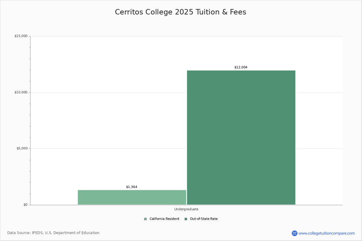
Task: Click the chart title 'Cerritos College 2025 Tuition & Fees'
Action: (x=180, y=12)
